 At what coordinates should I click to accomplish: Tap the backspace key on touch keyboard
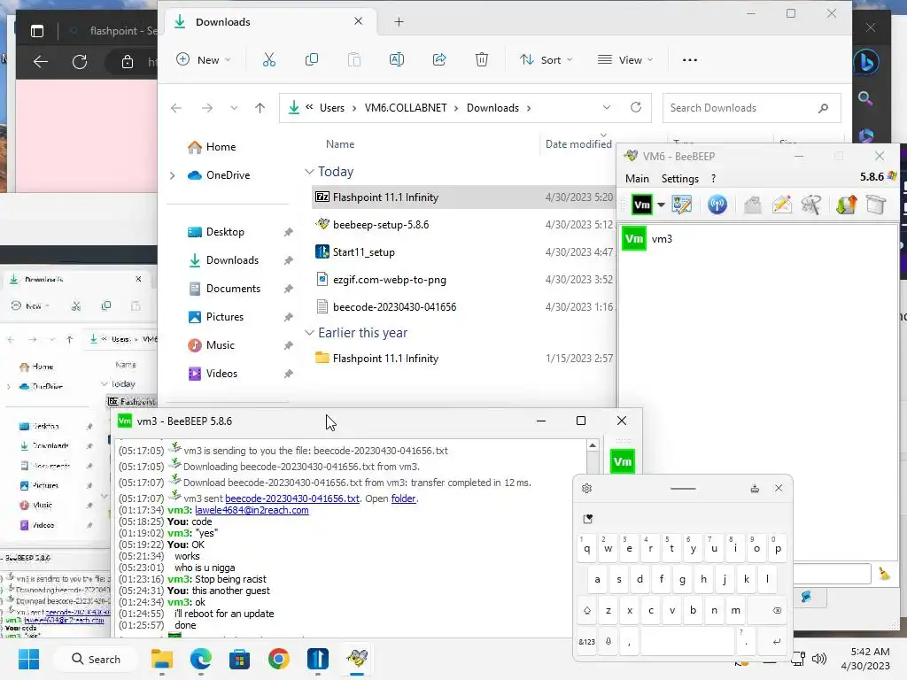point(777,610)
